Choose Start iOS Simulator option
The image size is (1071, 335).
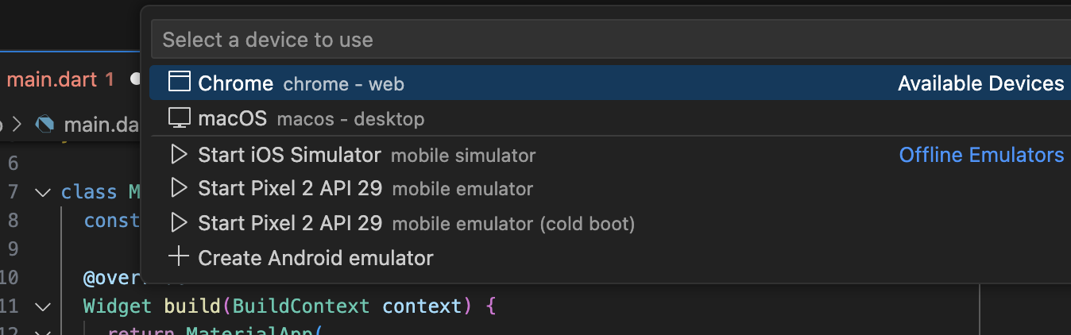click(x=609, y=154)
